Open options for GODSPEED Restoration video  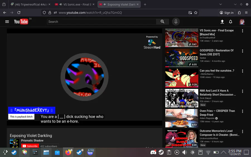coord(243,51)
